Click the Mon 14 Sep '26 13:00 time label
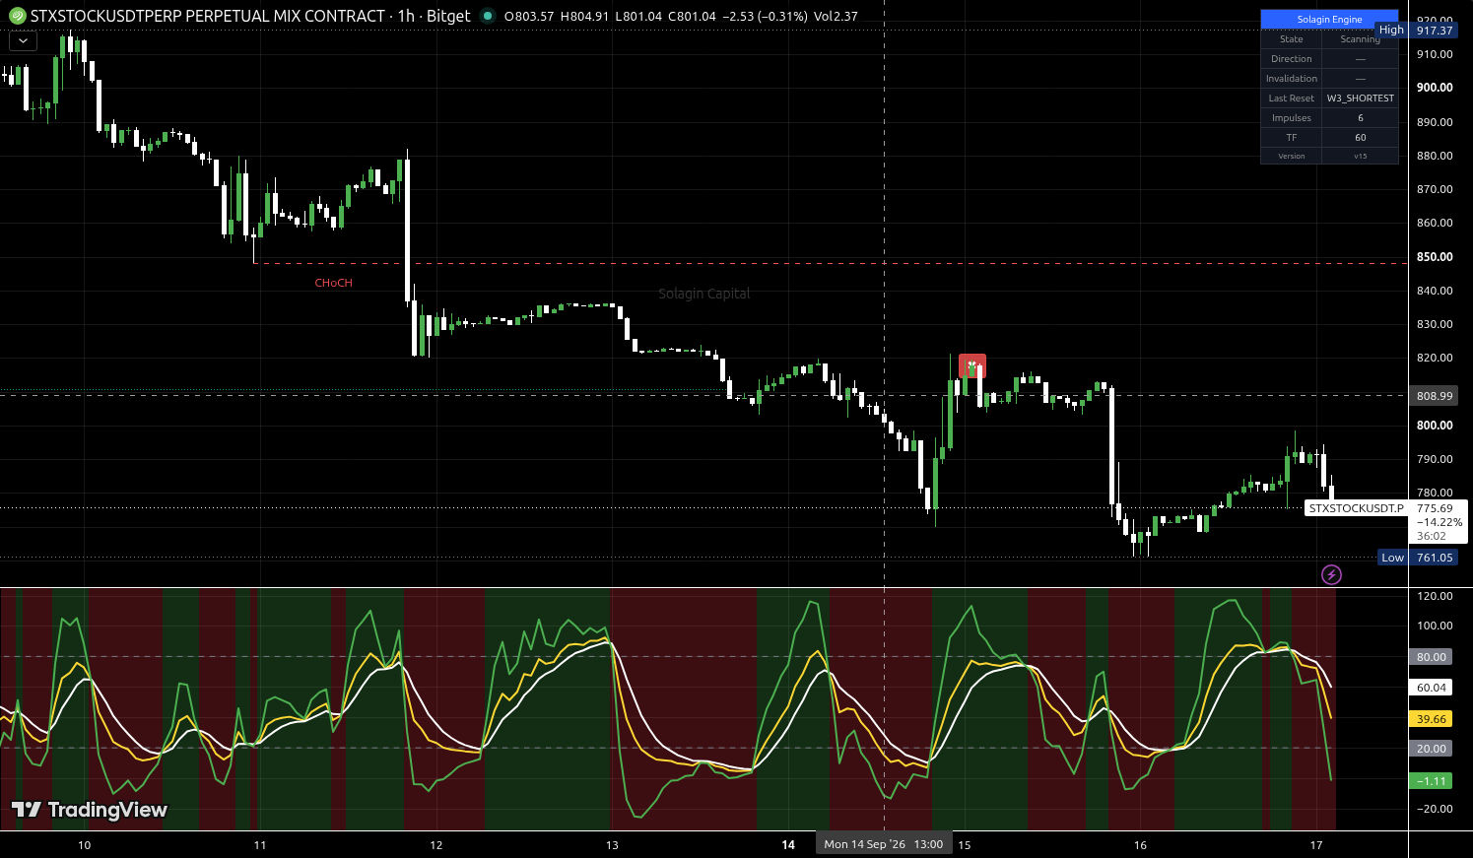1473x858 pixels. click(884, 844)
